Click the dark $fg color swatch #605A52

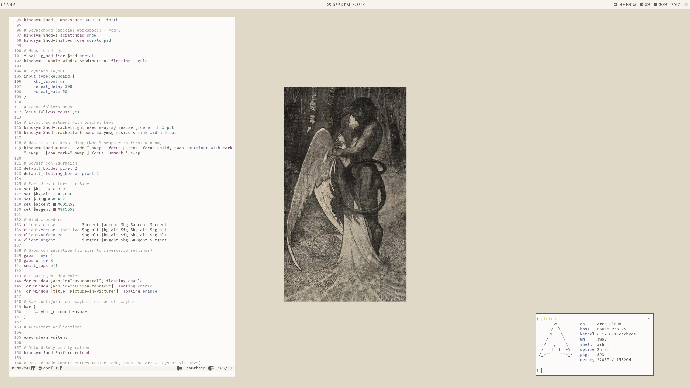pyautogui.click(x=44, y=199)
